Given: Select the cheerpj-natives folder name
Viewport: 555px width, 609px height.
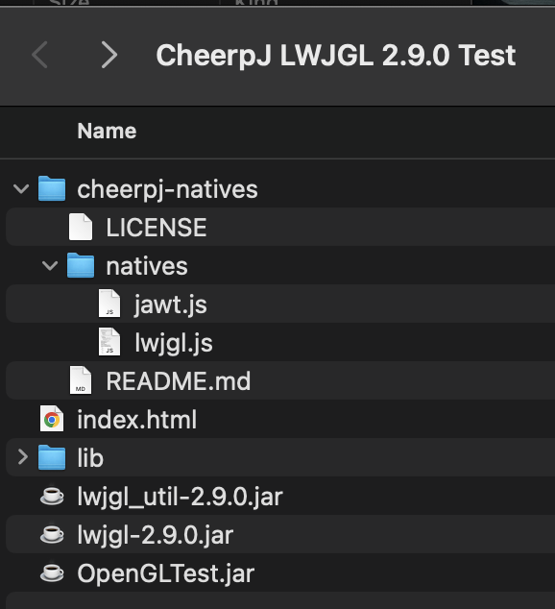Looking at the screenshot, I should coord(167,189).
